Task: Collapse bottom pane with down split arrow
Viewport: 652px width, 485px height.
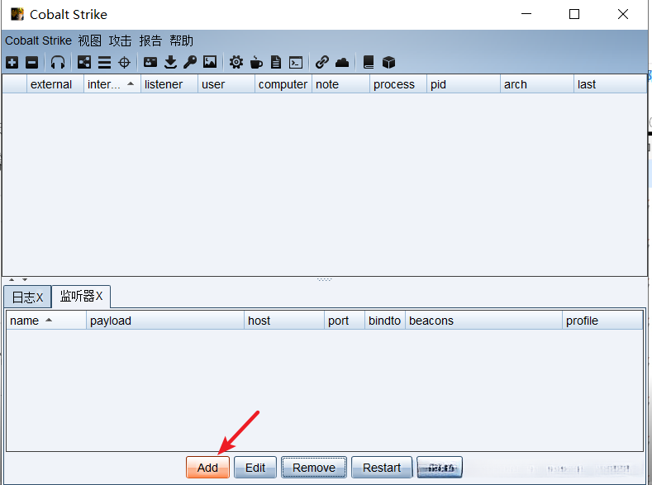Action: pyautogui.click(x=25, y=280)
